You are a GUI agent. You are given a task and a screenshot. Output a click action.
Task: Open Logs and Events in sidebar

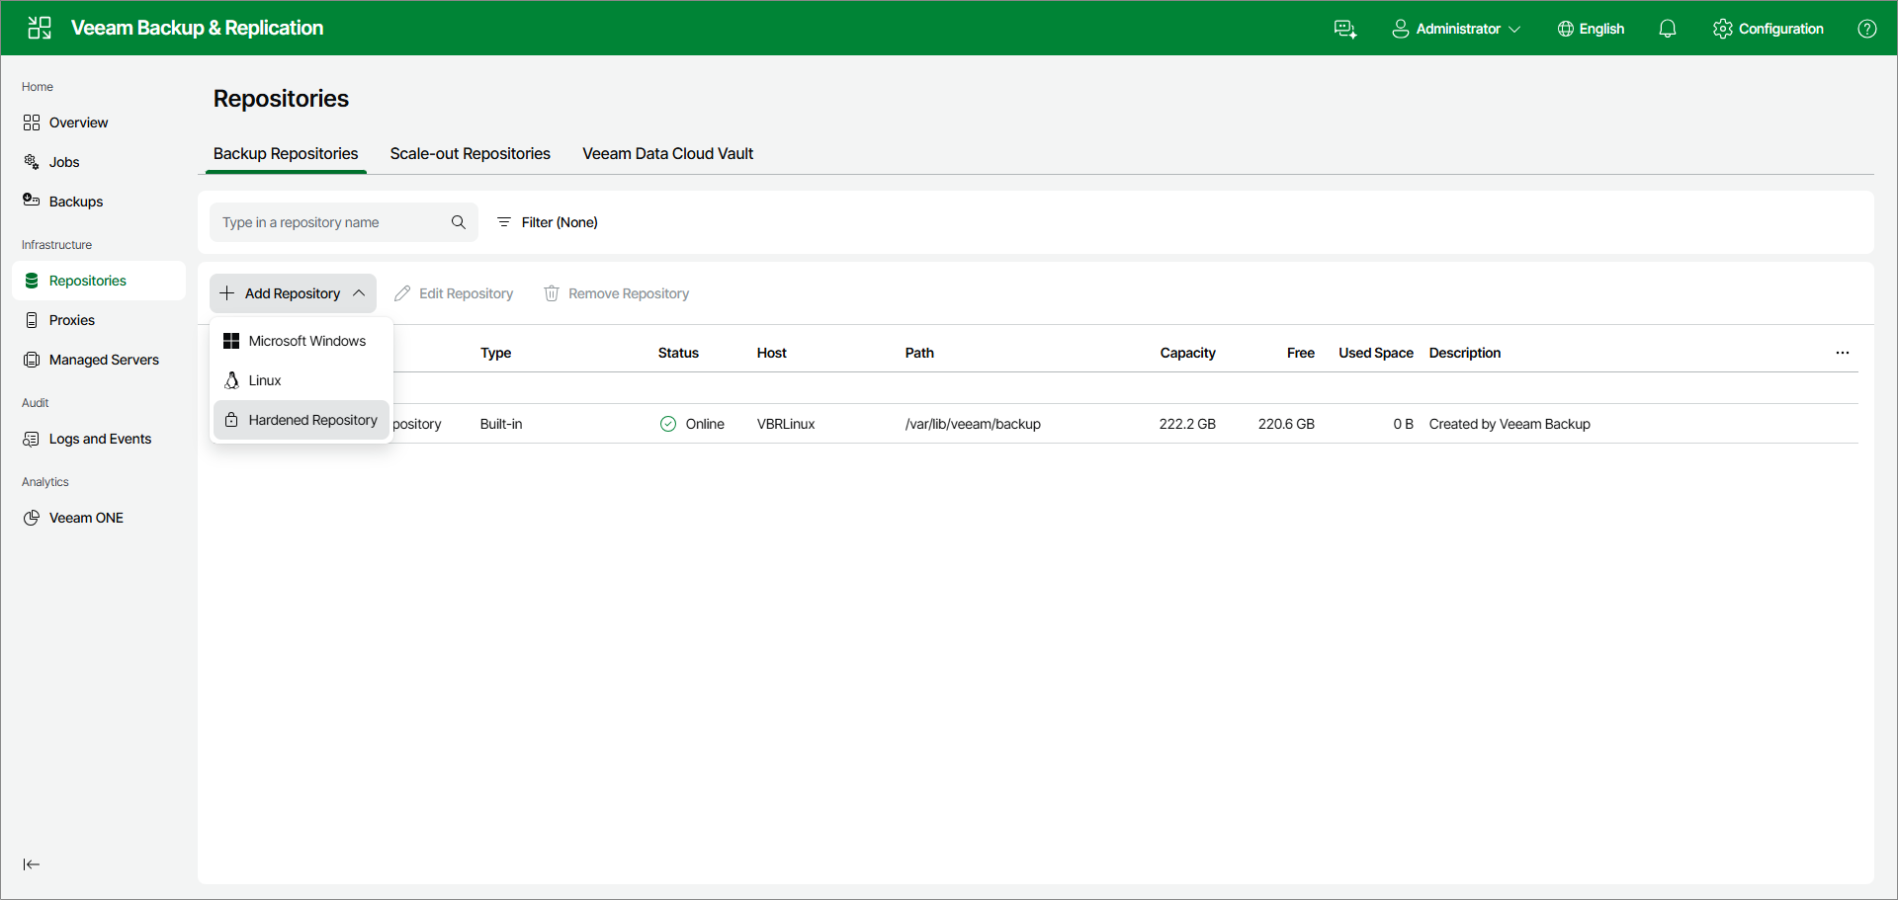(x=99, y=439)
